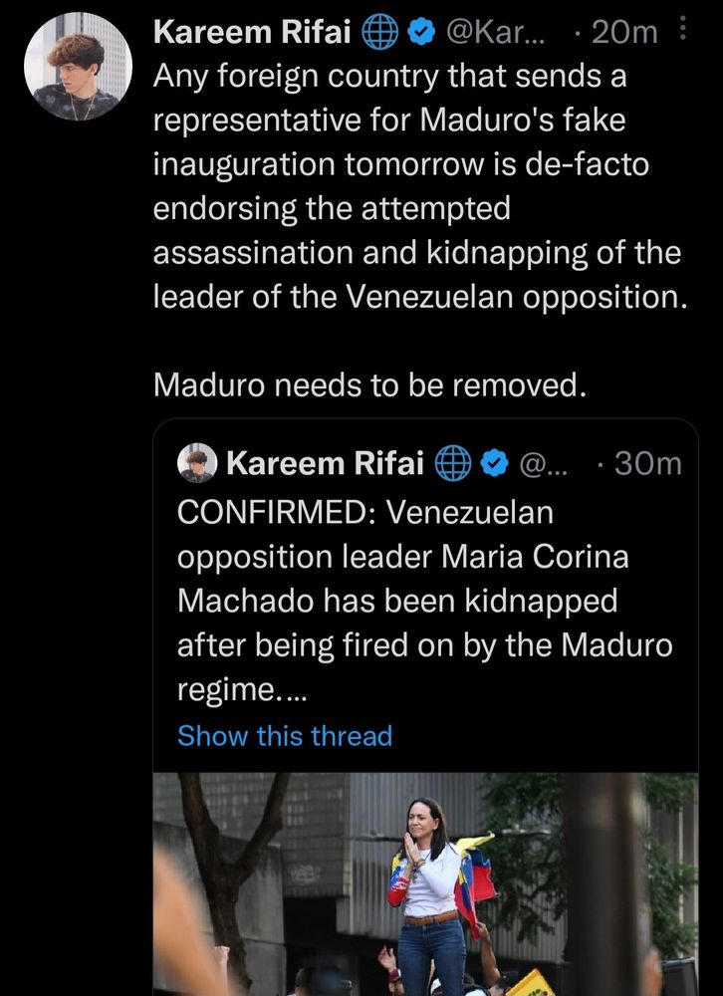Expand the truncated 'regime....' quoted text

(242, 689)
